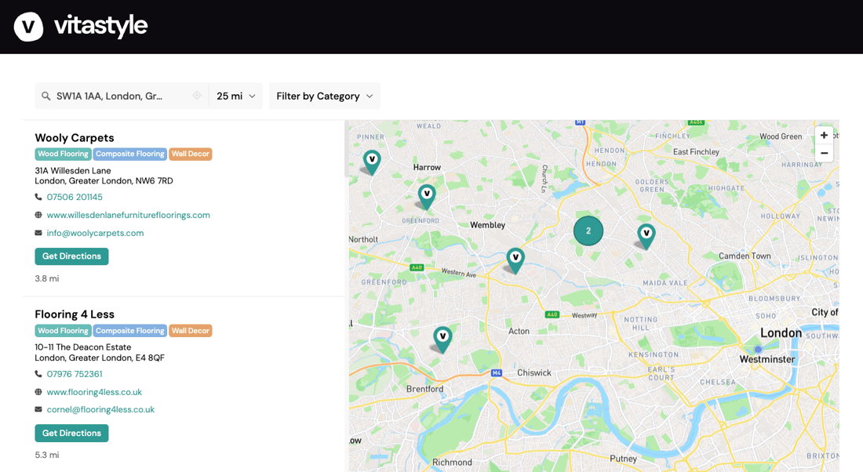
Task: Click the cluster marker showing 2
Action: tap(588, 231)
